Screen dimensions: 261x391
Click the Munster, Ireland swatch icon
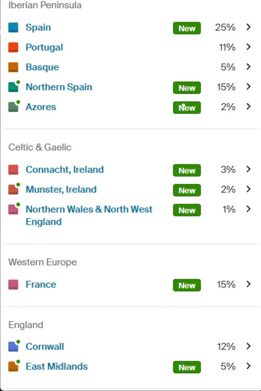click(x=14, y=189)
